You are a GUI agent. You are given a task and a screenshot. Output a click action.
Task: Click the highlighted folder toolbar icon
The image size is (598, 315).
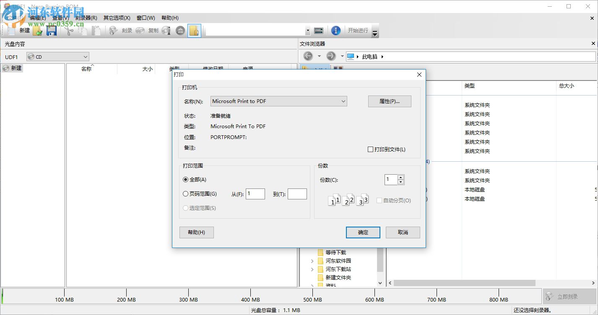tap(194, 30)
